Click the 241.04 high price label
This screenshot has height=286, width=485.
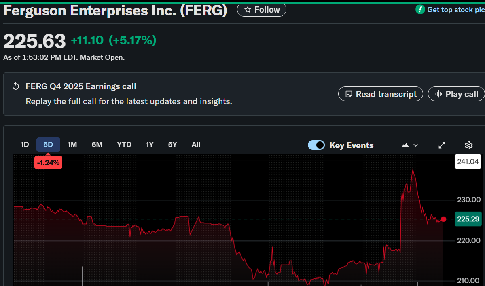coord(468,162)
